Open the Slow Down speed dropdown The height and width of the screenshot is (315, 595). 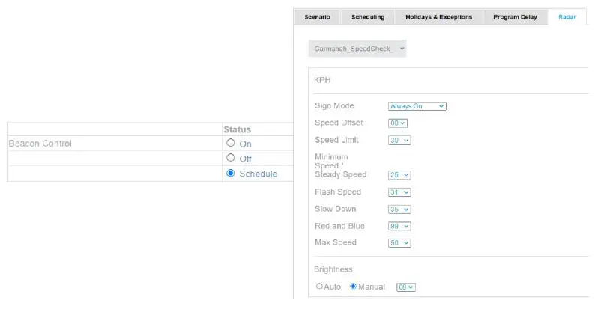[399, 210]
